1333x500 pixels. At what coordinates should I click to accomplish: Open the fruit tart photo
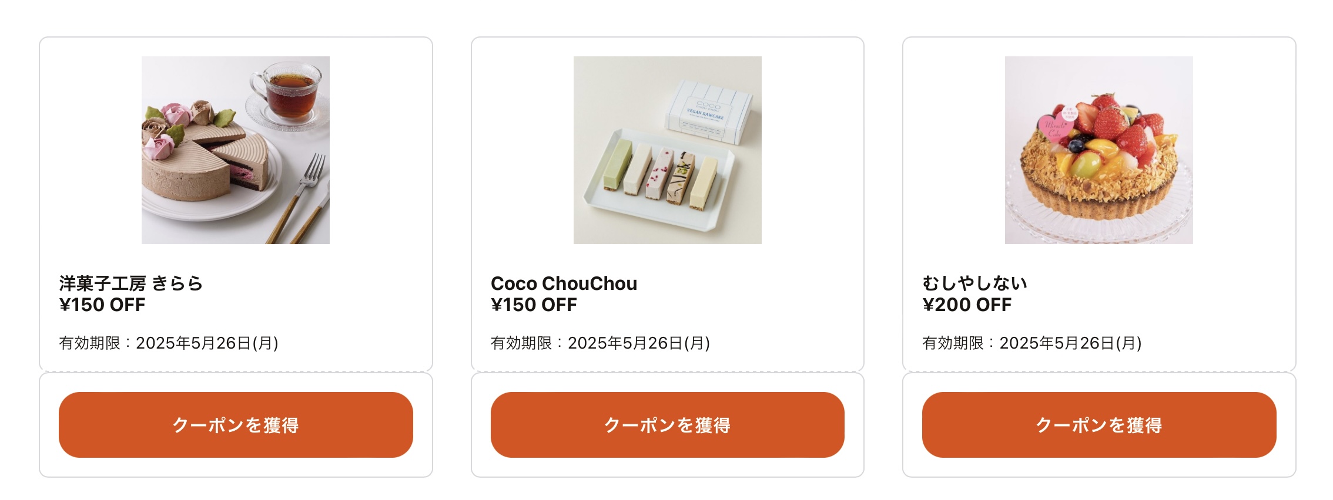tap(1099, 150)
